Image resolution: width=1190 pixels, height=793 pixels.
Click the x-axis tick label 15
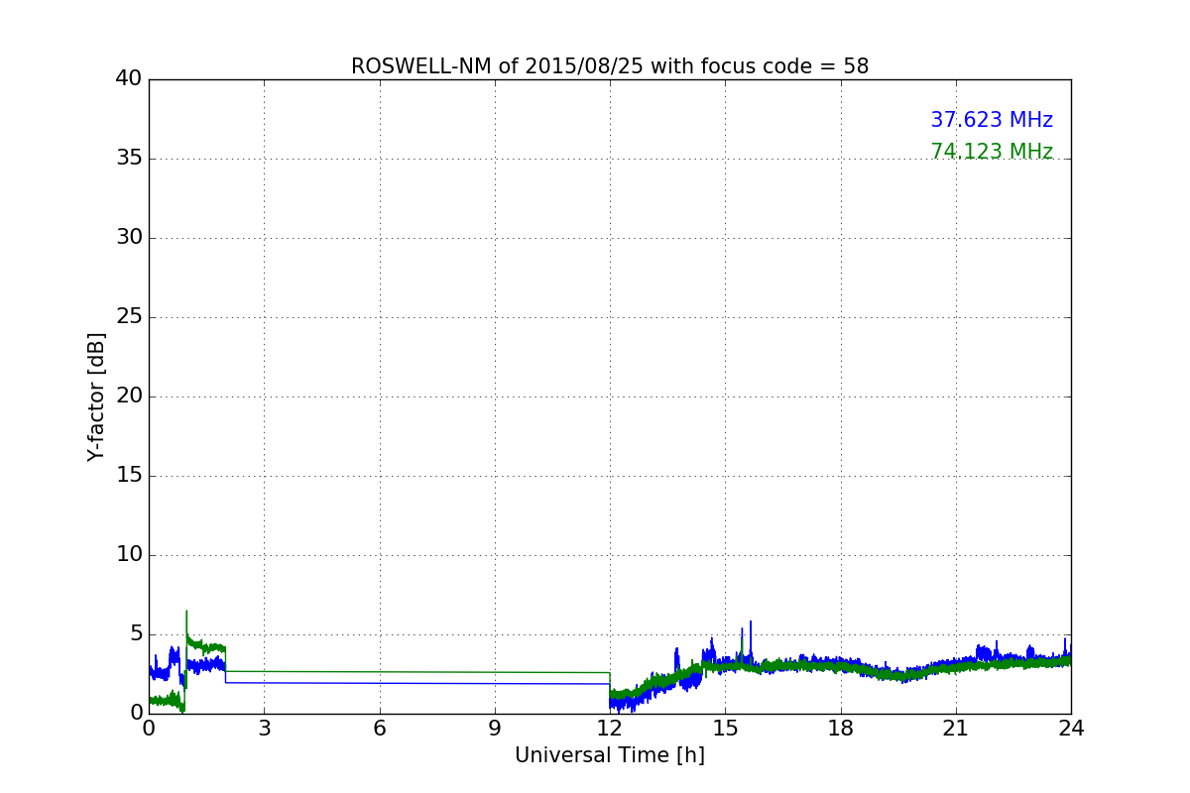pos(725,728)
